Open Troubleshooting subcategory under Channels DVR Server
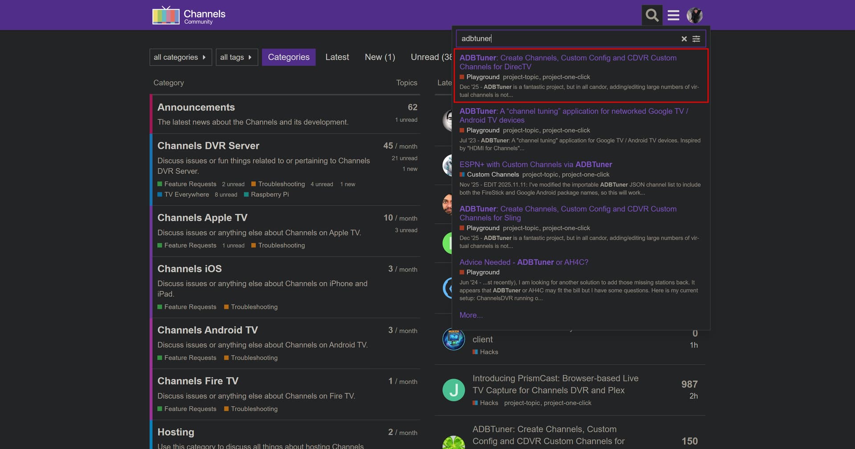This screenshot has height=449, width=855. [281, 184]
